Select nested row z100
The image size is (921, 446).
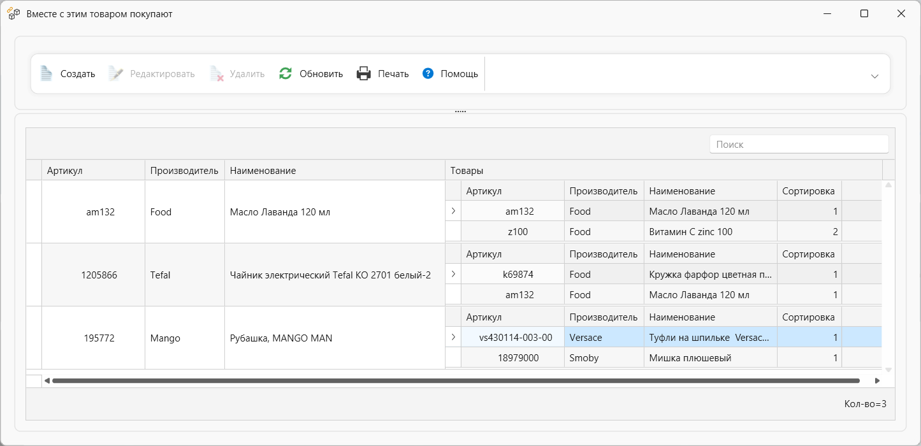(x=664, y=232)
